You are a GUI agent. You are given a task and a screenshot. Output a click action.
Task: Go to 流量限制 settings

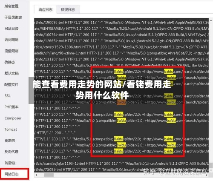12,51
